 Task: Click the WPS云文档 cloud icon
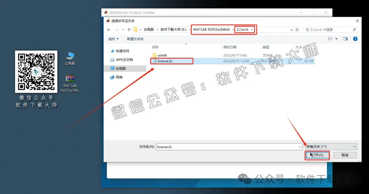pyautogui.click(x=112, y=60)
